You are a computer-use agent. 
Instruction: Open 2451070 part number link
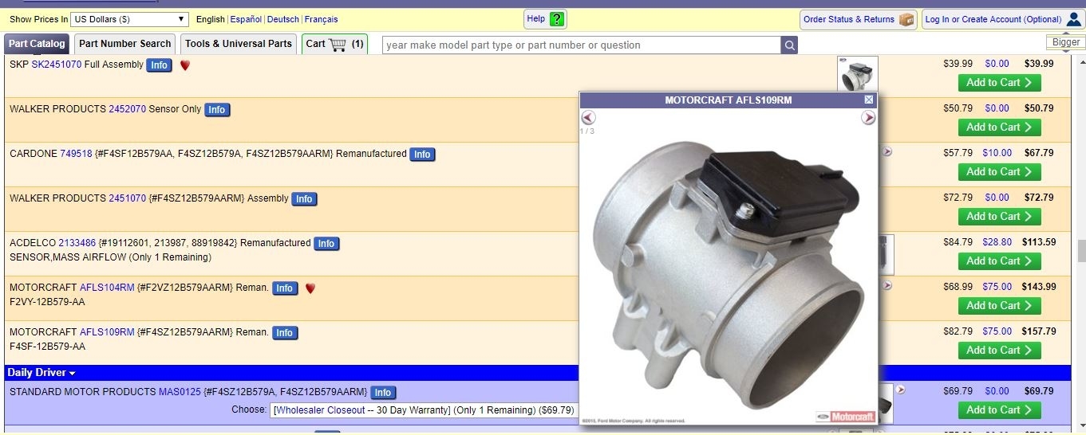[x=128, y=198]
